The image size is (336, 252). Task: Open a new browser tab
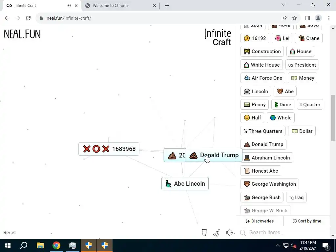167,6
